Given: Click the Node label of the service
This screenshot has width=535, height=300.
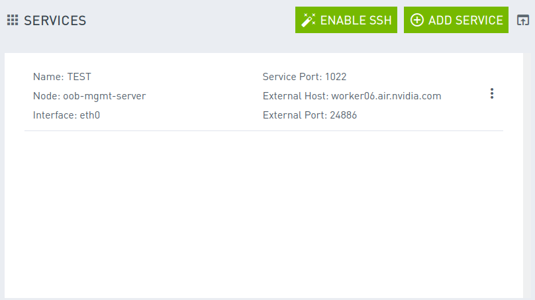Looking at the screenshot, I should point(46,96).
